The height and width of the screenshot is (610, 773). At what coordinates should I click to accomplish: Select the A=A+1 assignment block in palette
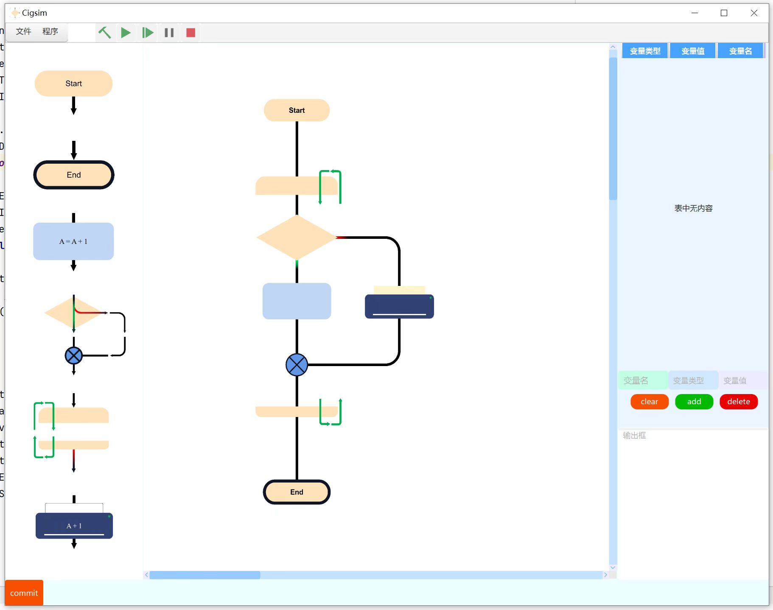(x=73, y=241)
